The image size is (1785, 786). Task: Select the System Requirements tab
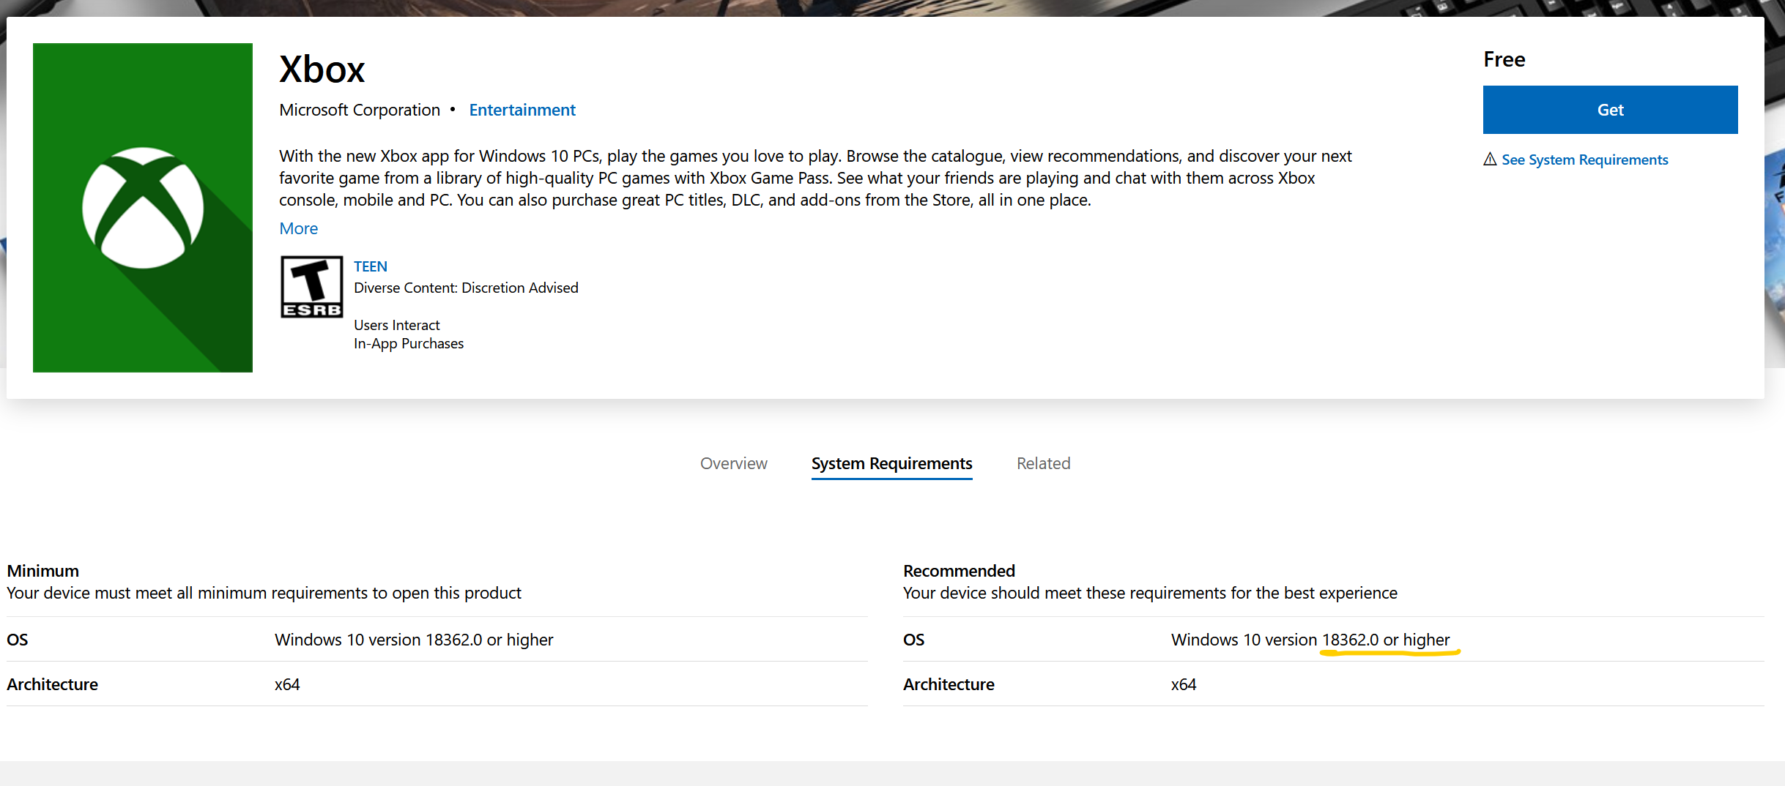click(x=891, y=463)
